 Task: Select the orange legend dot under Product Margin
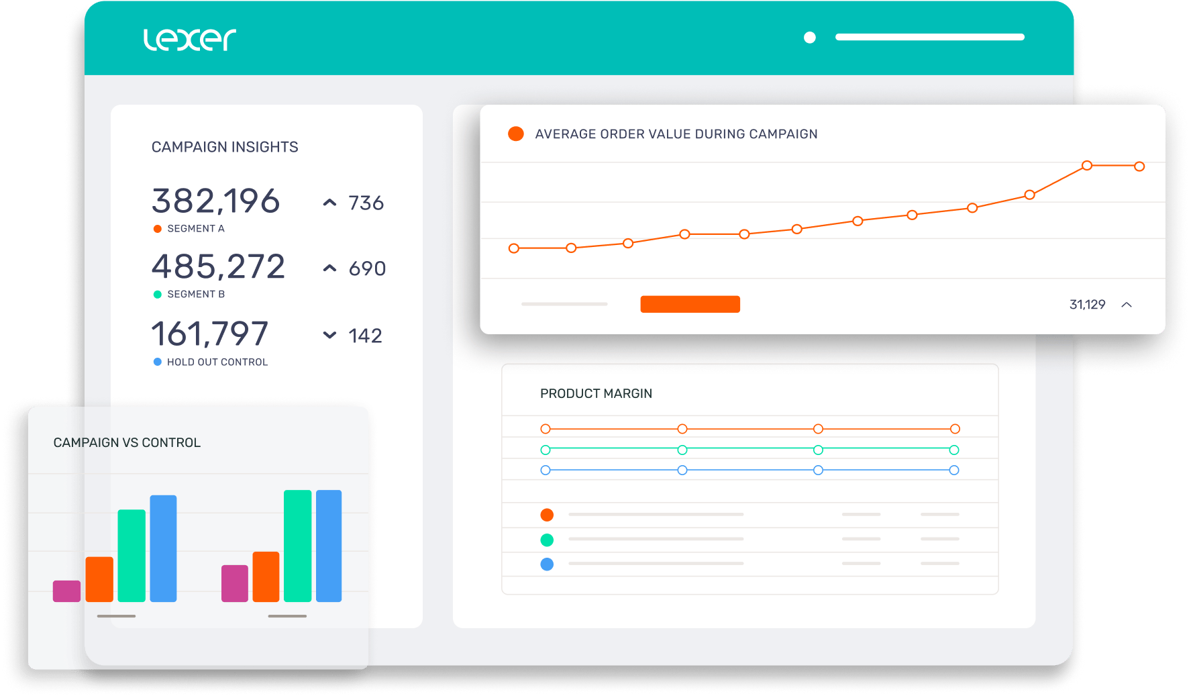pos(548,515)
